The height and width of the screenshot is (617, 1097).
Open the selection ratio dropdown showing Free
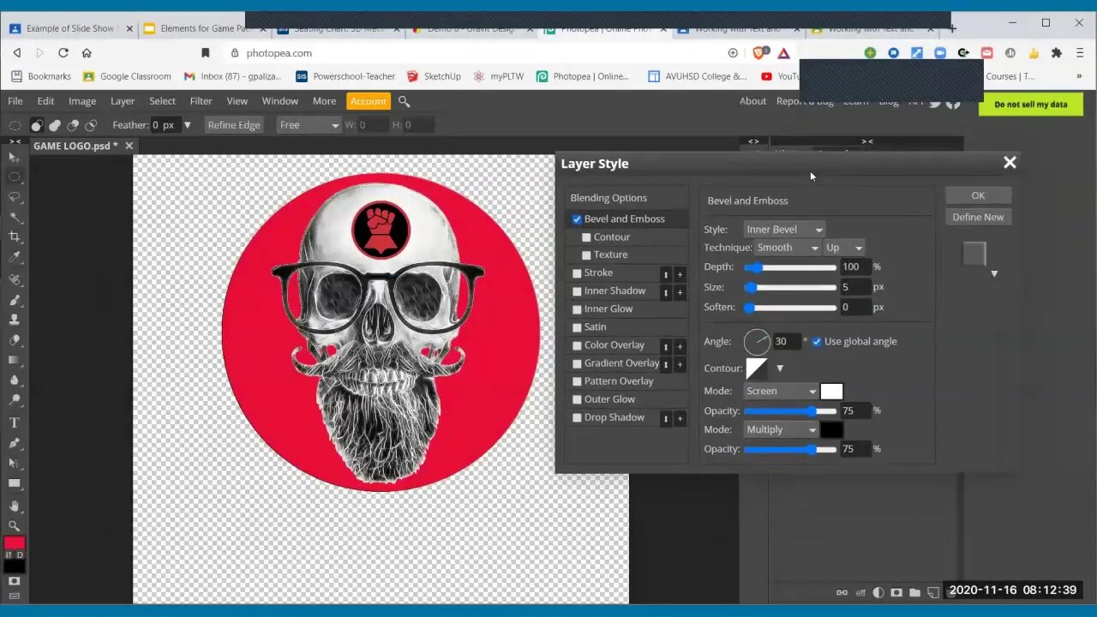pos(309,125)
